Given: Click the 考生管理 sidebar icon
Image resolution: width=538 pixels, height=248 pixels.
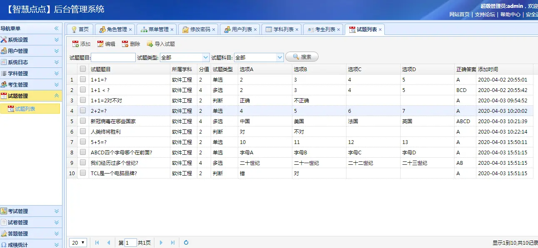Looking at the screenshot, I should point(4,84).
